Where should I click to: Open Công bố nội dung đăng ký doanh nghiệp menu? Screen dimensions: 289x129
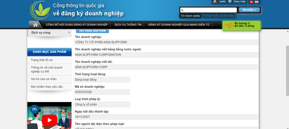(77, 25)
